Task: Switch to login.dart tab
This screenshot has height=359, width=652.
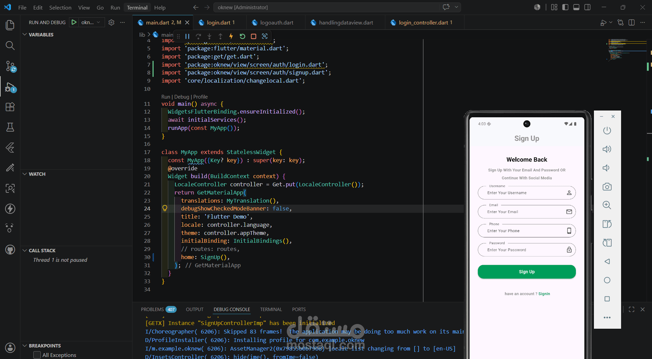Action: point(221,22)
